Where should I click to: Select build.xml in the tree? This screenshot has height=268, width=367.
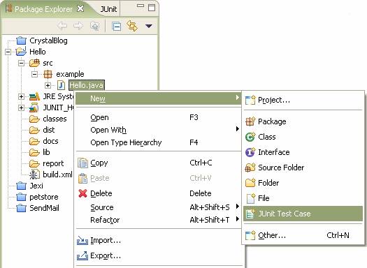coord(57,174)
